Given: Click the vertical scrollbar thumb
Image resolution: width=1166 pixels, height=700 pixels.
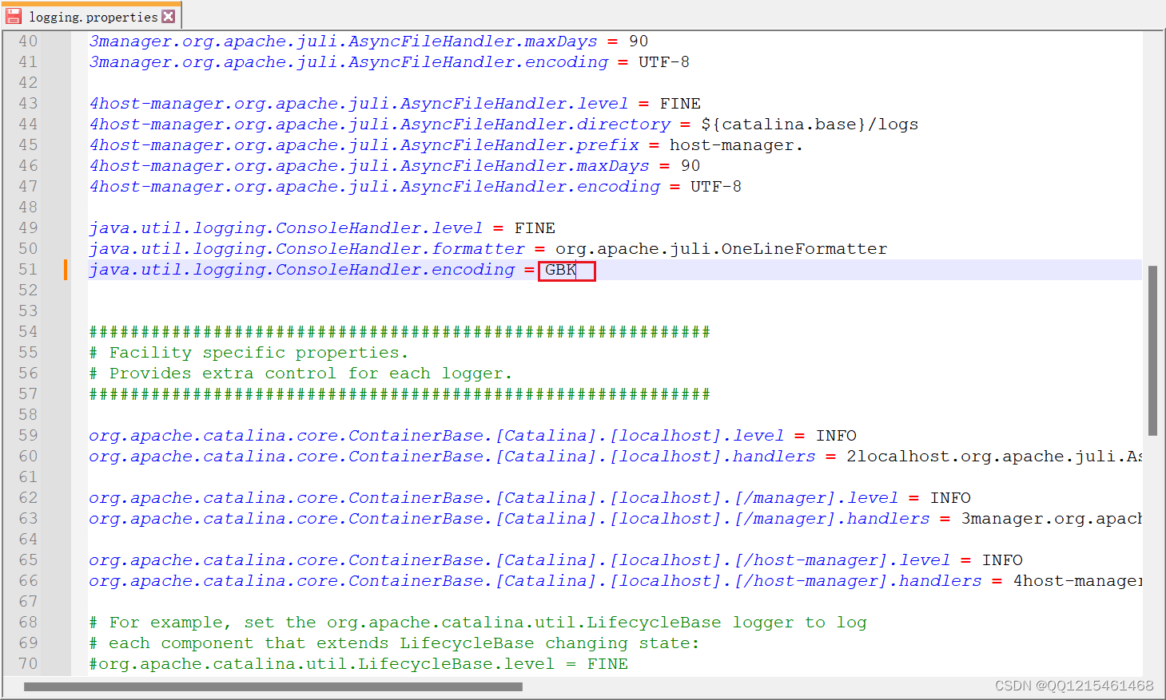Looking at the screenshot, I should coord(1152,350).
